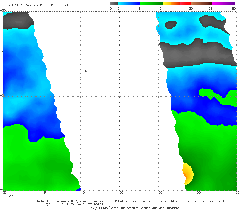Click the gray segment of the color bar
Viewport: 239px width, 210px height.
[114, 4]
